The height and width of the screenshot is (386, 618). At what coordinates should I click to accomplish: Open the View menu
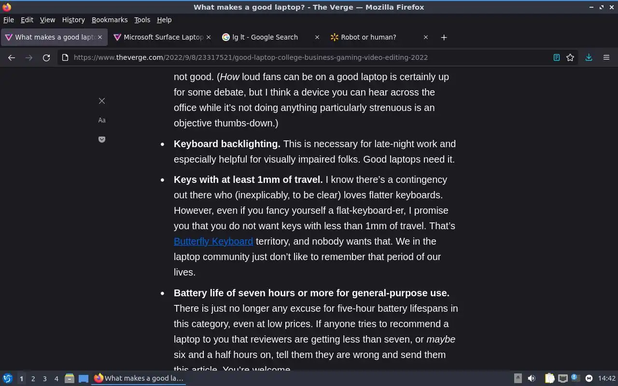tap(47, 20)
